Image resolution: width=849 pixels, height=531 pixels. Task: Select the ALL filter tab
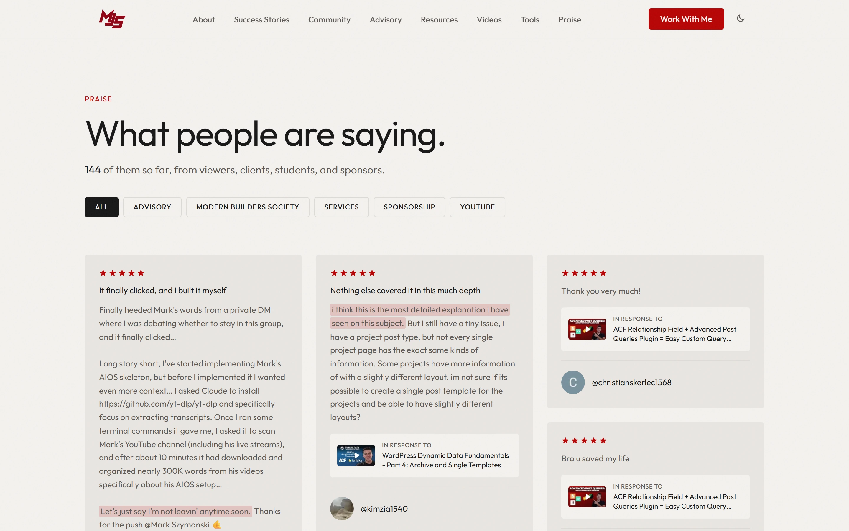[x=101, y=207]
